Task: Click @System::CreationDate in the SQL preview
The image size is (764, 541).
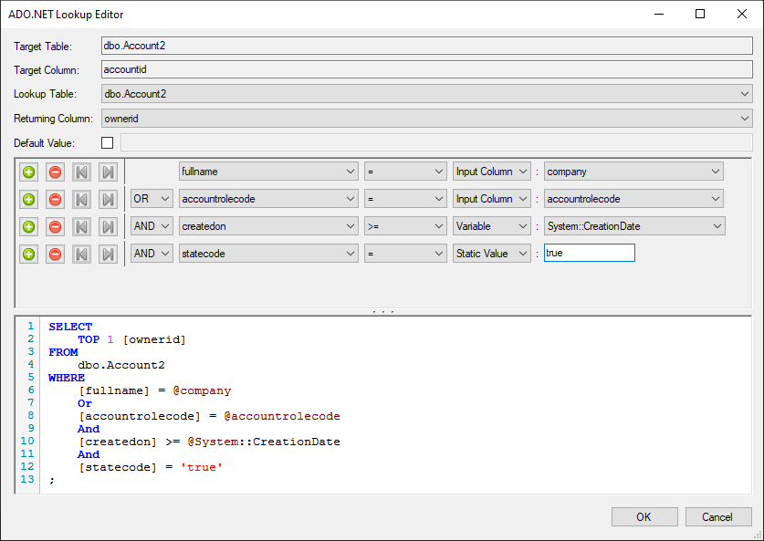Action: click(x=264, y=442)
